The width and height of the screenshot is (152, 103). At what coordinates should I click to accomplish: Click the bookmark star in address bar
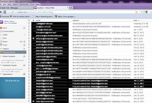pyautogui.click(x=136, y=12)
